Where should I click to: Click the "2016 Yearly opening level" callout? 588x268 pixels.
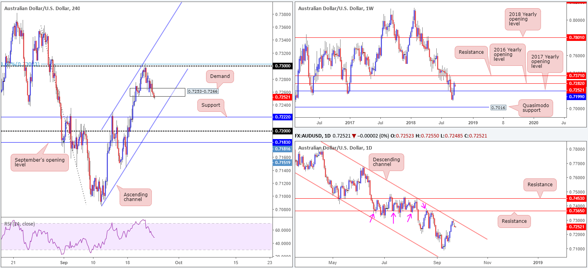click(507, 54)
